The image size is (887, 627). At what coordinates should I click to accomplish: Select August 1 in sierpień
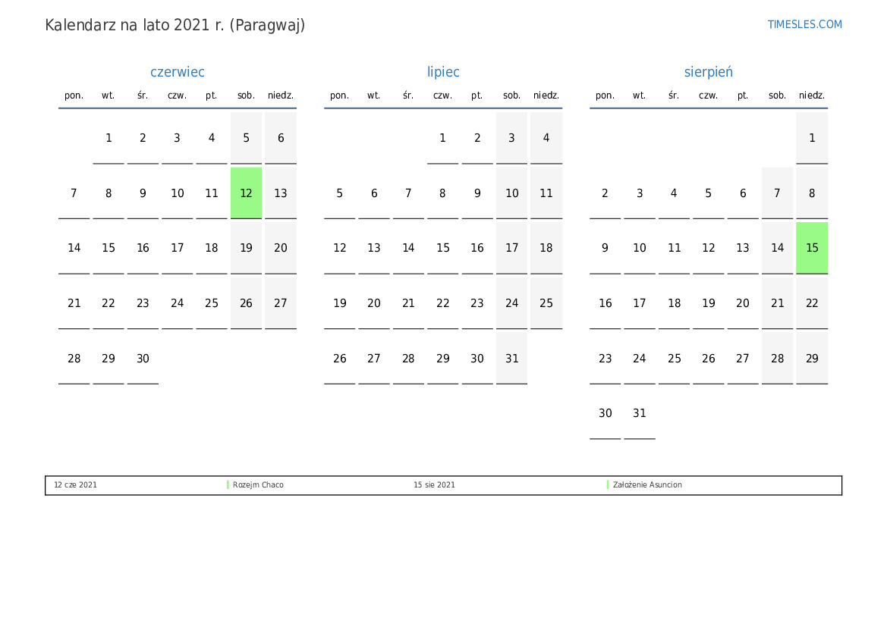click(812, 138)
